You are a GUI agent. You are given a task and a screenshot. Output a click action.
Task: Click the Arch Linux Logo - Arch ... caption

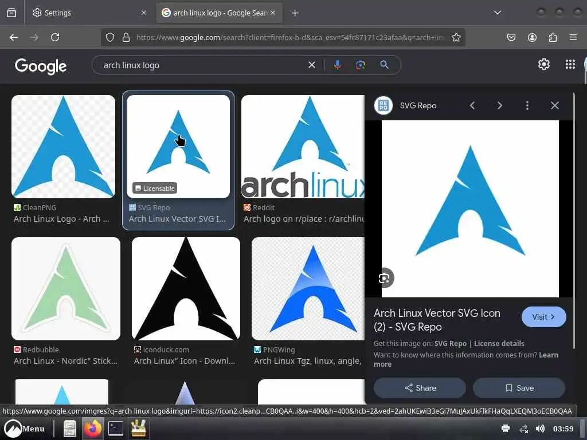[61, 219]
